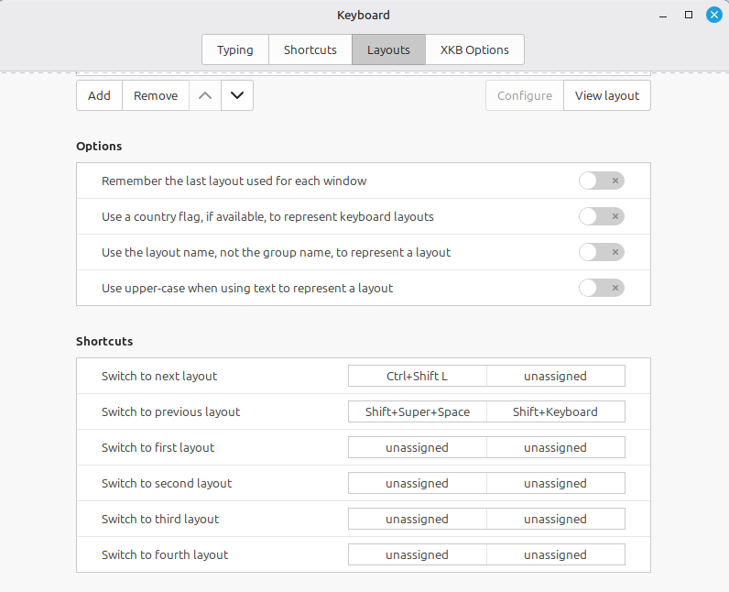The image size is (729, 592).
Task: Set second binding for Switch to next layout
Action: pos(556,376)
